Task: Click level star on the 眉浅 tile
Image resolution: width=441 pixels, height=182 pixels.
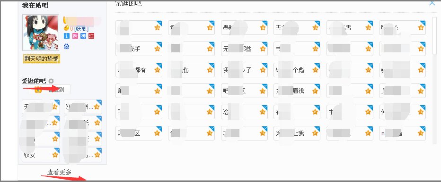Action: (315, 91)
